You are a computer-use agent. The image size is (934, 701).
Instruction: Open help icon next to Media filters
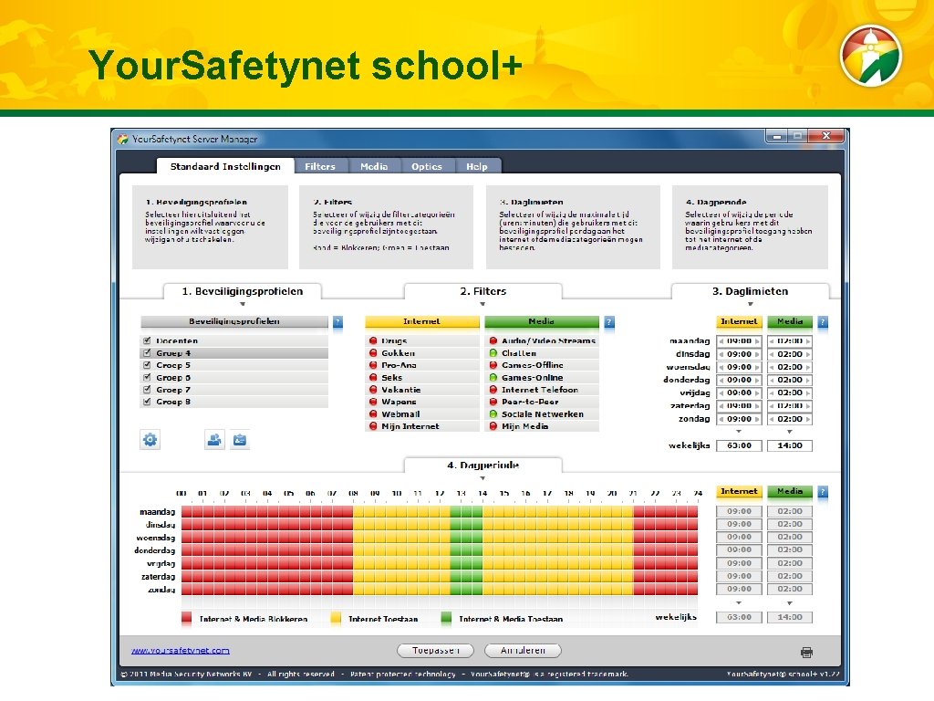[608, 322]
